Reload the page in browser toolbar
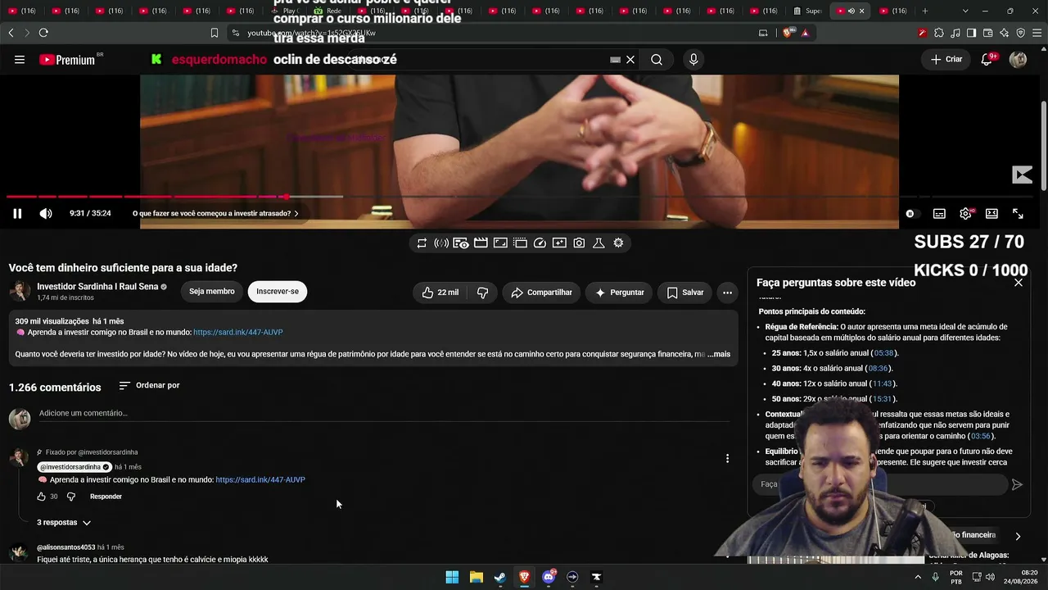Image resolution: width=1048 pixels, height=590 pixels. (x=43, y=33)
